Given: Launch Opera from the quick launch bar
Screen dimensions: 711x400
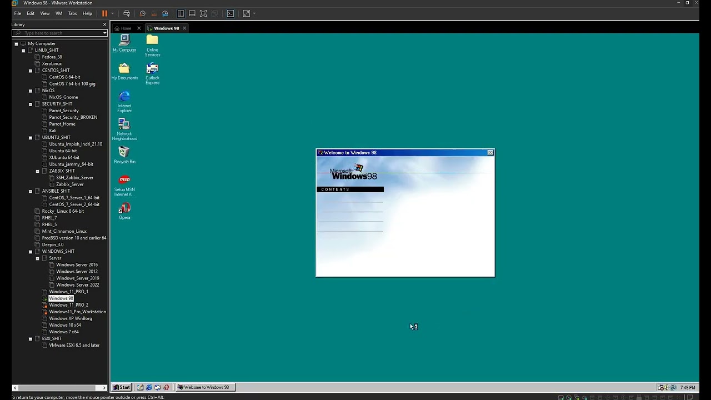Looking at the screenshot, I should pos(166,387).
